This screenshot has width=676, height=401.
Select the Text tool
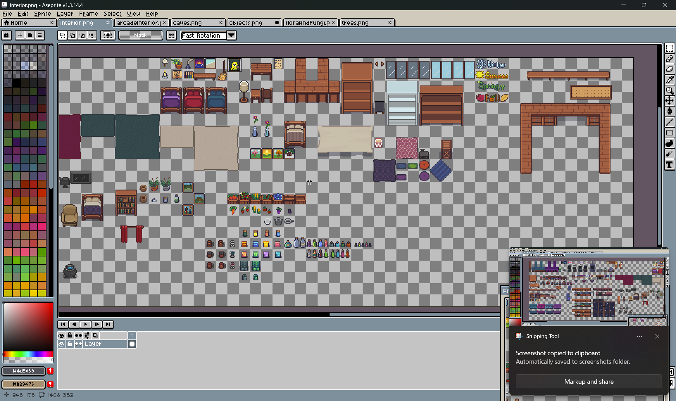point(669,165)
